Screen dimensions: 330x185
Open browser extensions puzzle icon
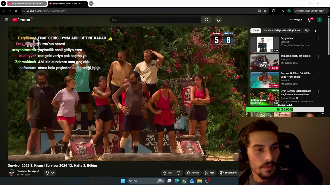click(x=274, y=11)
